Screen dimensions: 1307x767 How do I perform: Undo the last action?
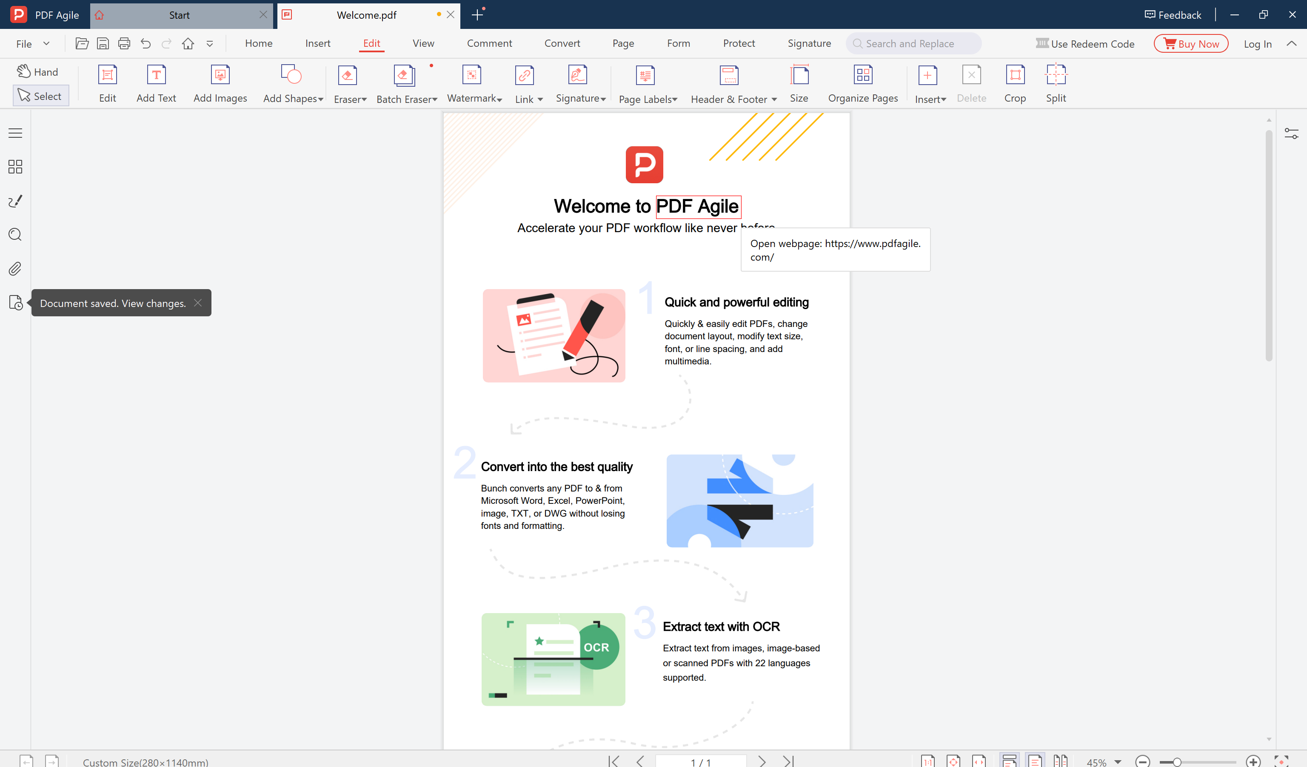(x=146, y=43)
